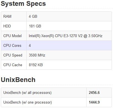This screenshot has width=113, height=108.
Task: Click the Intel Xeon E3-1270 V2 text
Action: (x=66, y=36)
